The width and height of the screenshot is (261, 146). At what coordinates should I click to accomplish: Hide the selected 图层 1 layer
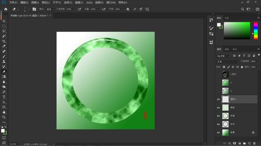point(219,99)
